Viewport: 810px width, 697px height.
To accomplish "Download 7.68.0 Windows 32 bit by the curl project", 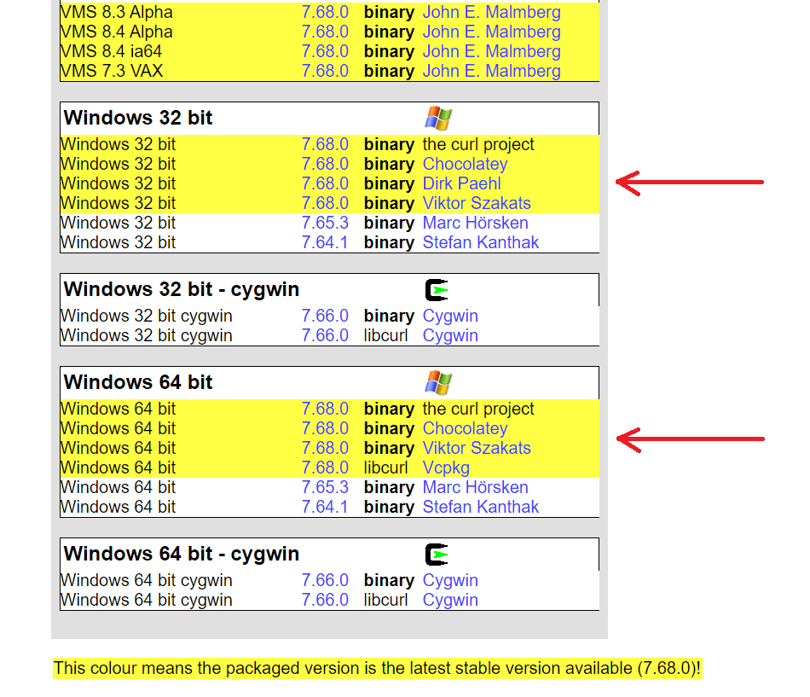I will (325, 144).
